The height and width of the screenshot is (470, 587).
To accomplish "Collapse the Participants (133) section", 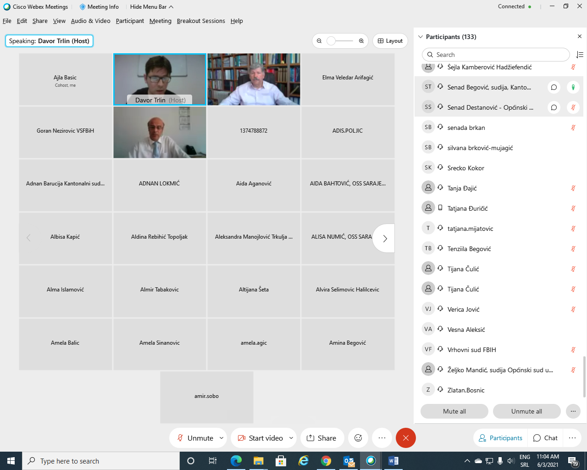I will (421, 37).
